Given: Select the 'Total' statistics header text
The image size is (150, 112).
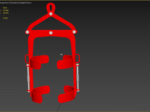Looking at the screenshot, I should pos(5,8).
